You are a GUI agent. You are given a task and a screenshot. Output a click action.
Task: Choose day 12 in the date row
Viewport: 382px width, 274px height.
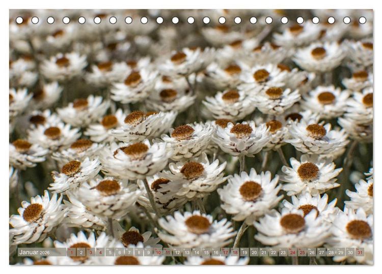177,252
